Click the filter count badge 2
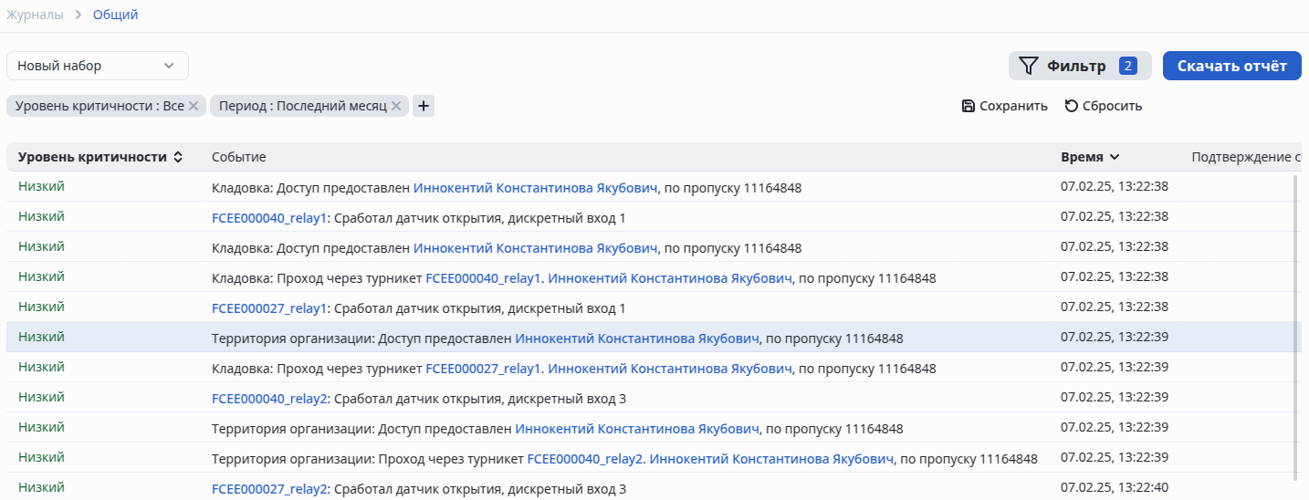Screen dimensions: 1309x500 click(x=1128, y=66)
